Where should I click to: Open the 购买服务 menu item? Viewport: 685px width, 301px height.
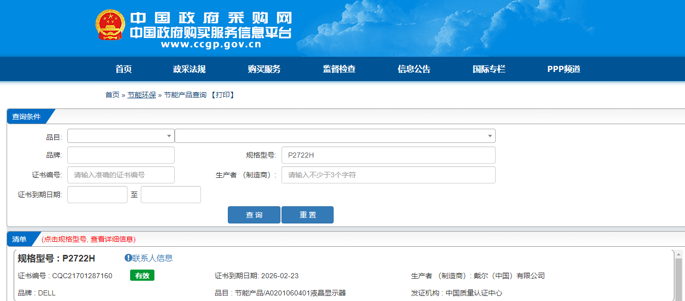coord(264,69)
